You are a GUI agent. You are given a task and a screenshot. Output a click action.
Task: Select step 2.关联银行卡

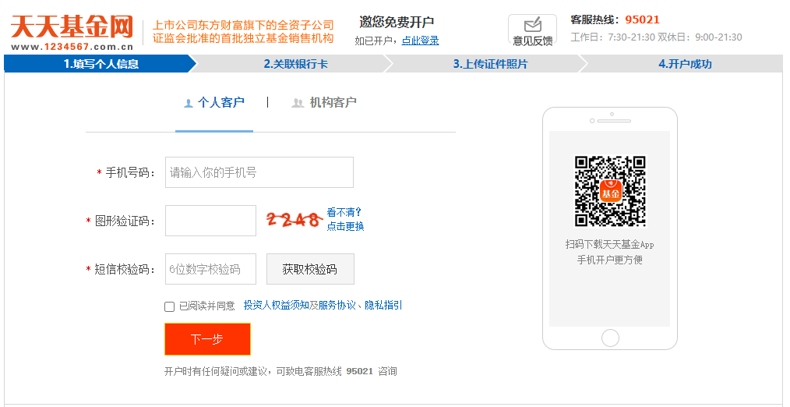click(296, 64)
